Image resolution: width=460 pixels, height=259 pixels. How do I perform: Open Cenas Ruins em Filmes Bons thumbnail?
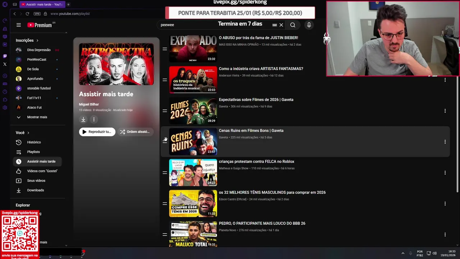pos(193,142)
